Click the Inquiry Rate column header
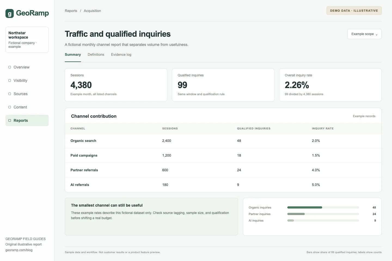The width and height of the screenshot is (392, 261). coord(323,129)
